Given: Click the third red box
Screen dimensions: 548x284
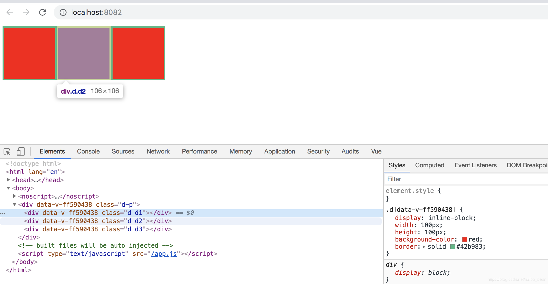Looking at the screenshot, I should (x=138, y=53).
